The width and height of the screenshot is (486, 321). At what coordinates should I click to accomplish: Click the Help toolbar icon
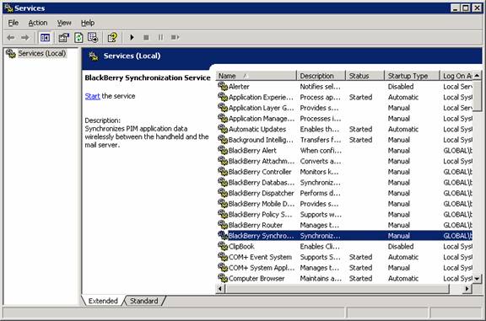coord(112,38)
